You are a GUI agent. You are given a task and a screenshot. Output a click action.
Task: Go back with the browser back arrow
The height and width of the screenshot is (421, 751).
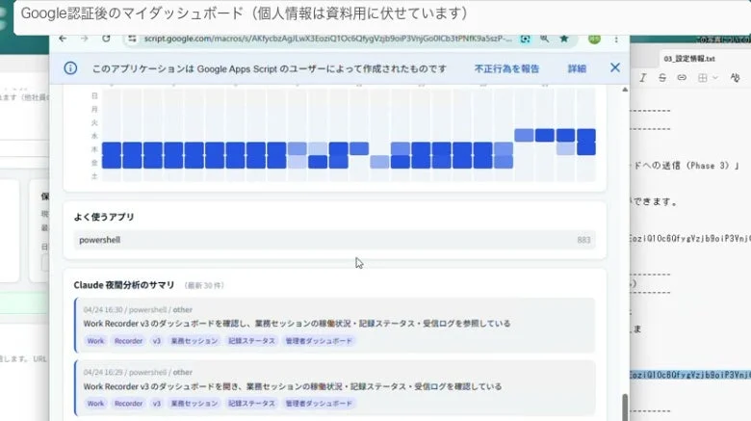pos(63,39)
